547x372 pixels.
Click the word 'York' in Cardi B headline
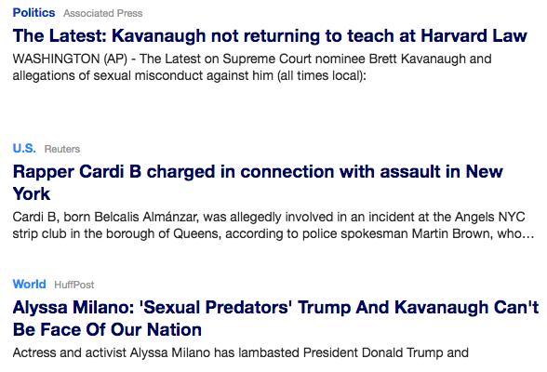32,193
